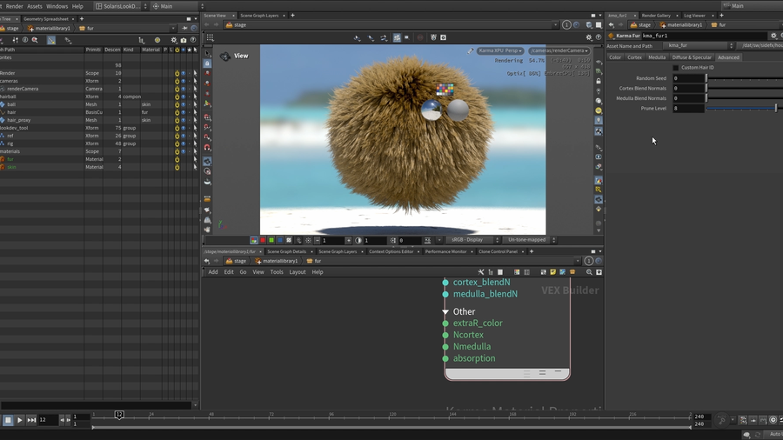Click the scene graph tree settings gear
The image size is (783, 440).
174,40
